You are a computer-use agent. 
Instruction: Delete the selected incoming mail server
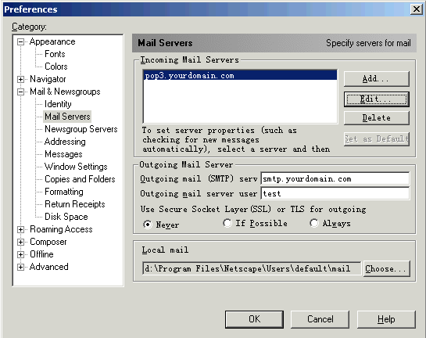pyautogui.click(x=376, y=118)
